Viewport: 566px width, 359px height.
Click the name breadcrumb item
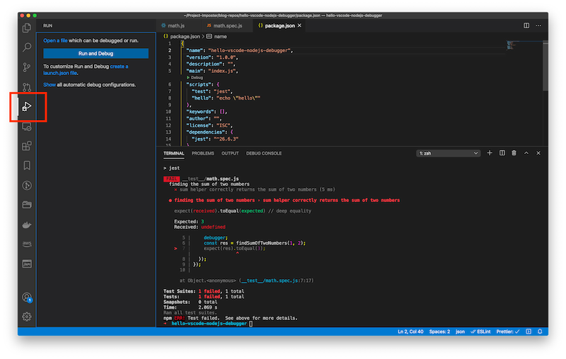[220, 37]
